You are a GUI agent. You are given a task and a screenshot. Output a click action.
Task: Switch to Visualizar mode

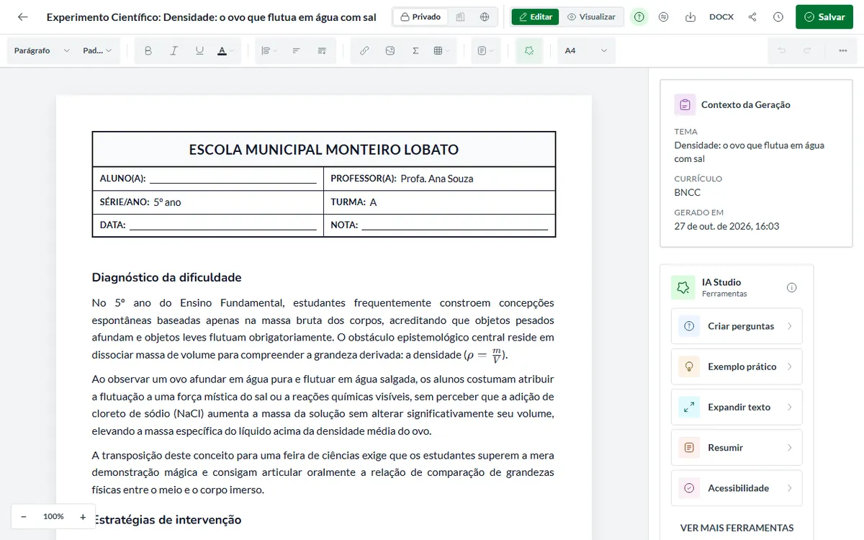591,17
